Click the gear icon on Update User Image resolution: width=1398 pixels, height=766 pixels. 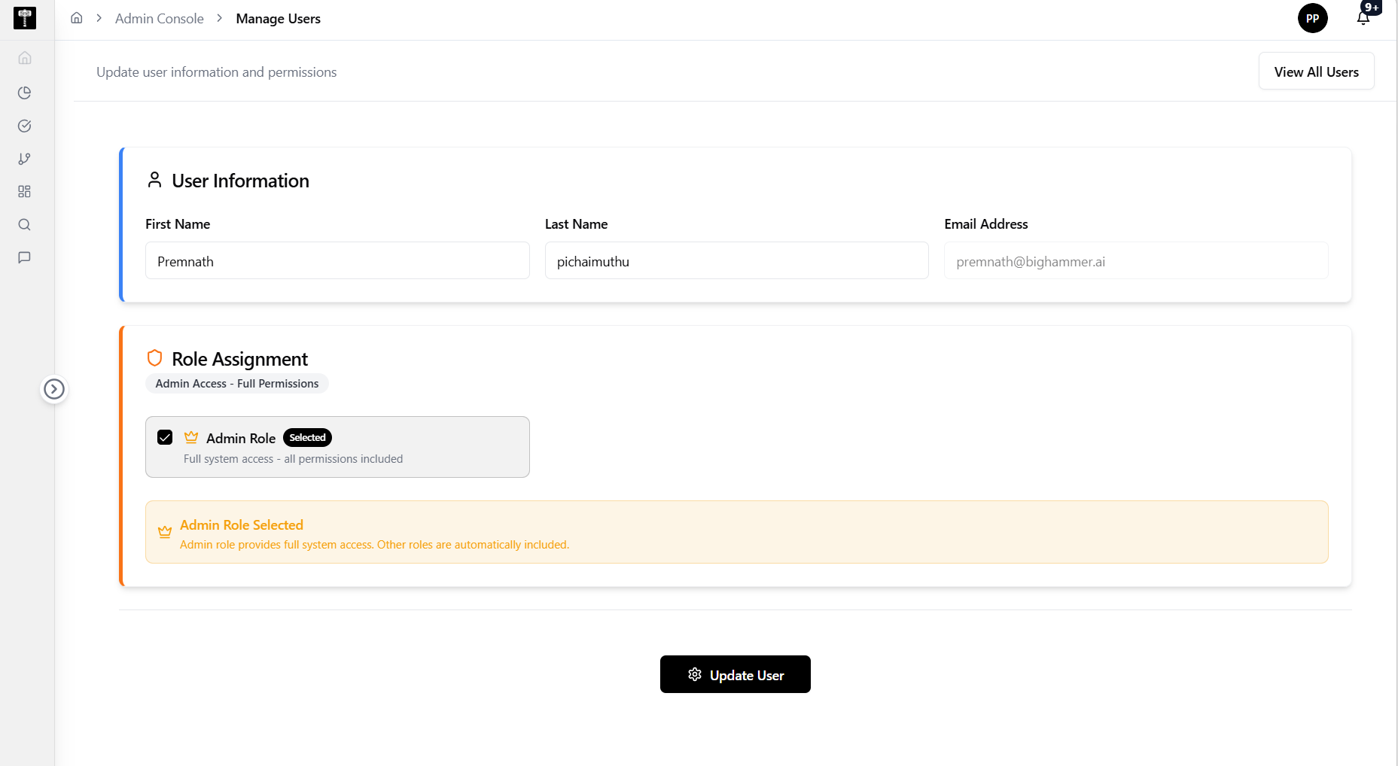(x=695, y=674)
